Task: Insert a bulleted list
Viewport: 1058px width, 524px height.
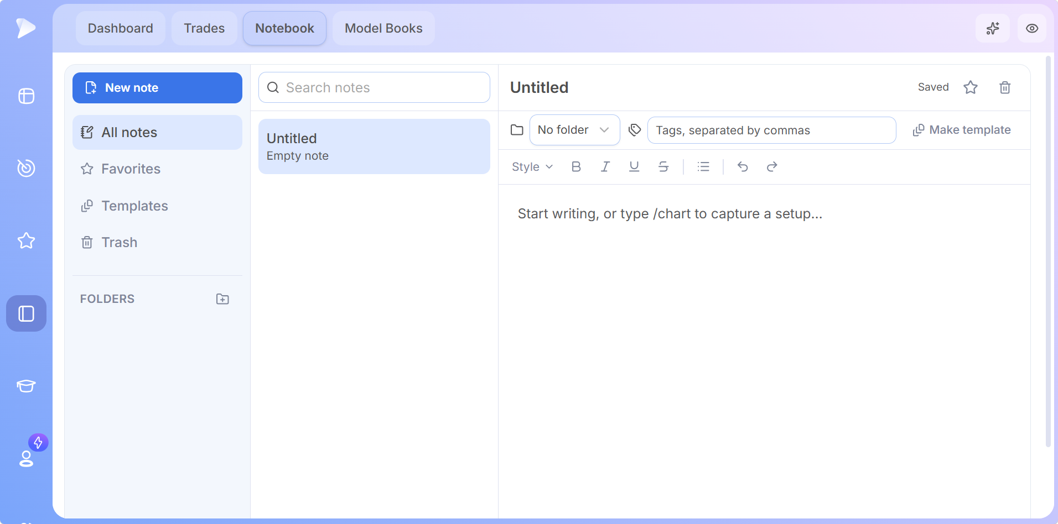Action: [x=703, y=167]
